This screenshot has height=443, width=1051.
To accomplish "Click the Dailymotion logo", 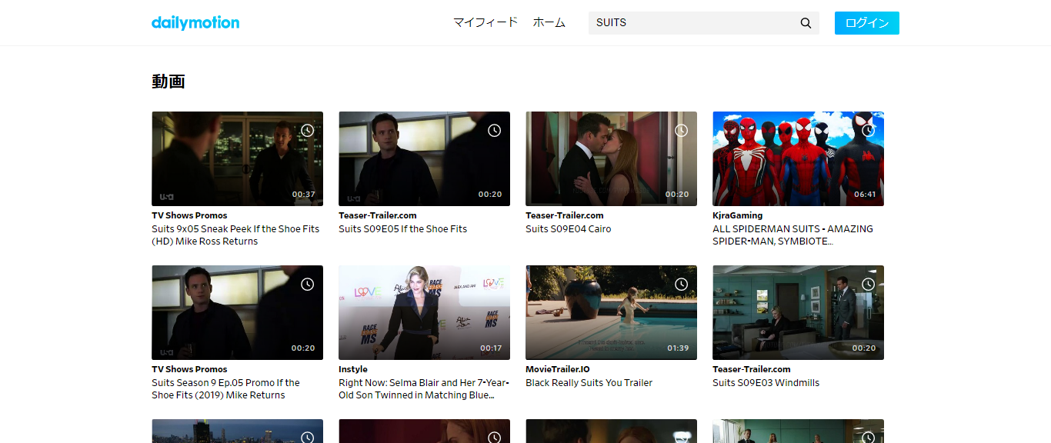I will (195, 22).
